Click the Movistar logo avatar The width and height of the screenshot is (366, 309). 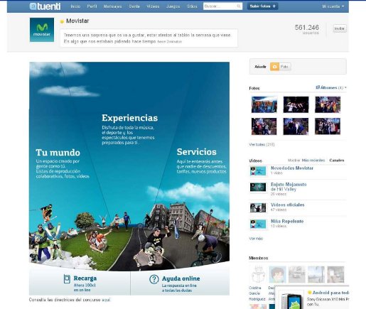(x=42, y=30)
